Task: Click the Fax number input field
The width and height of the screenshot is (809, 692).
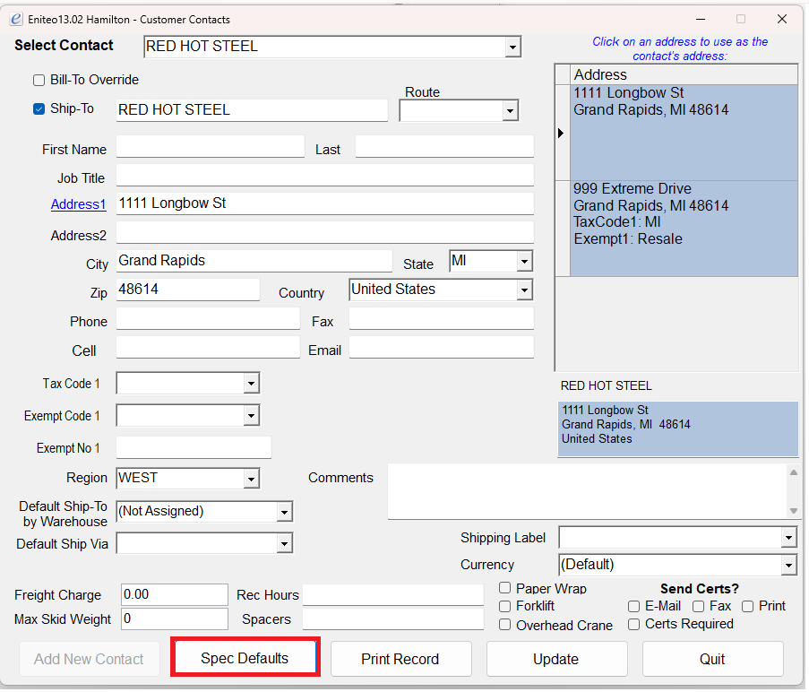Action: pos(441,319)
